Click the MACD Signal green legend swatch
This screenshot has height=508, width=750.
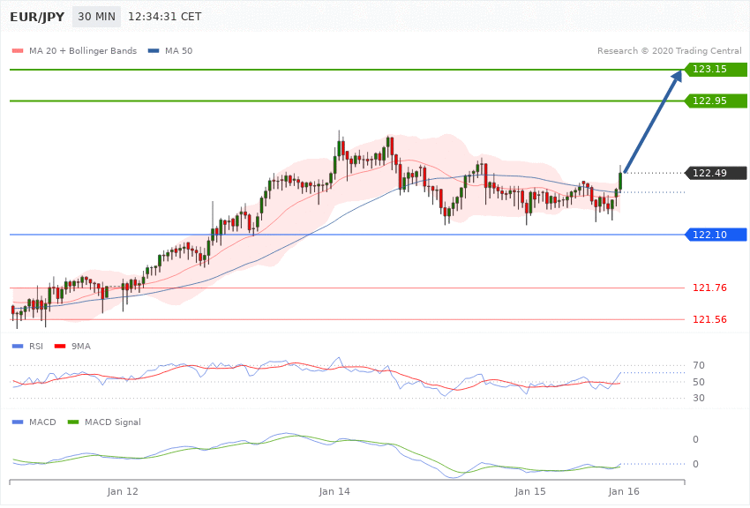pos(73,422)
